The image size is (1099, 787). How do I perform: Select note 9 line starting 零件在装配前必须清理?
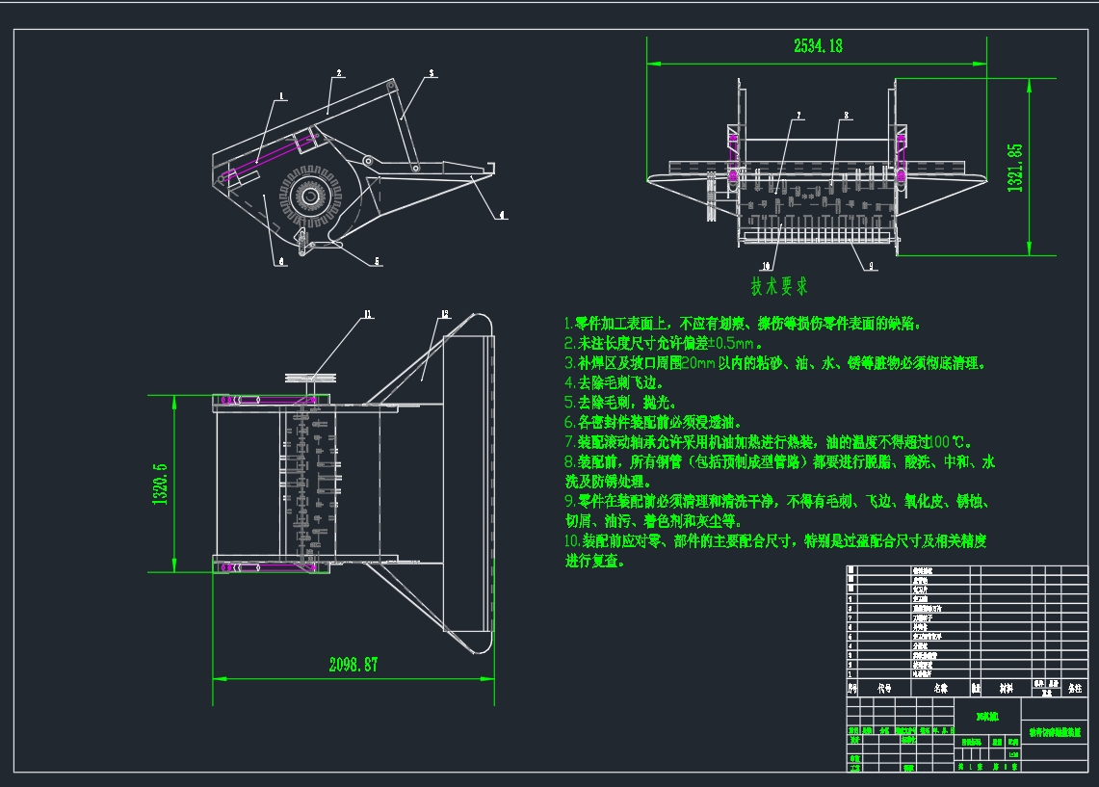click(x=777, y=501)
